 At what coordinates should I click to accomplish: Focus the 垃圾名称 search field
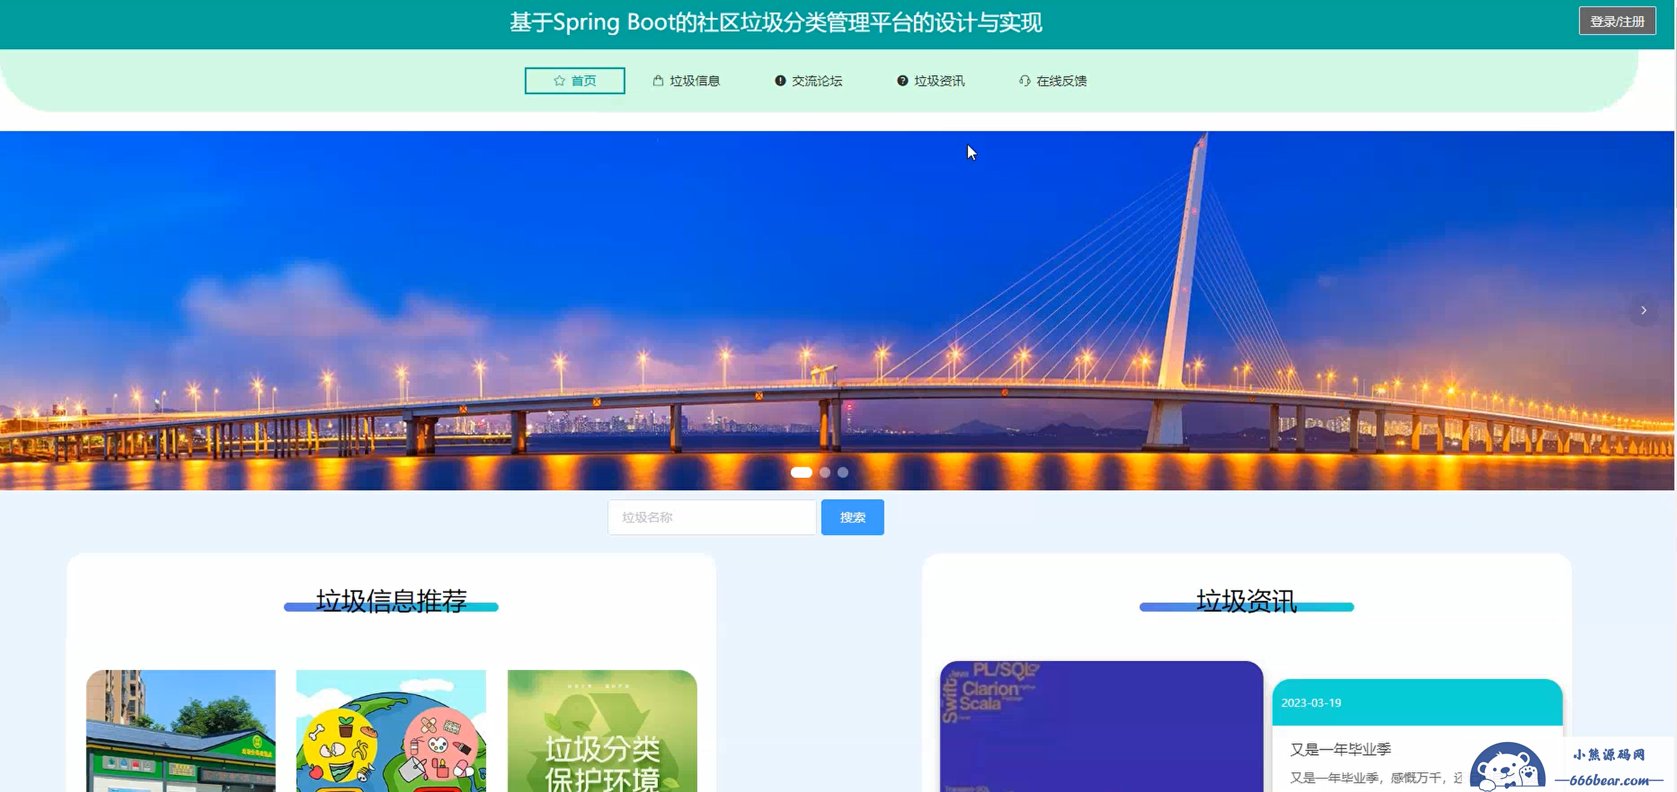712,517
